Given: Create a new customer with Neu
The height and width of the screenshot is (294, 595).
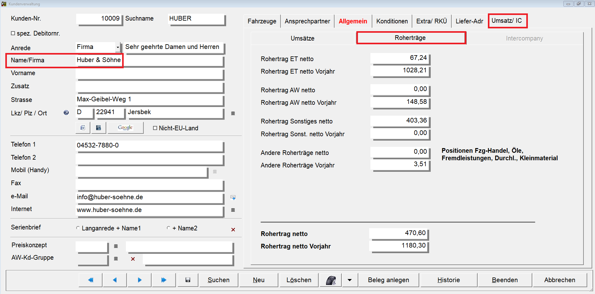Looking at the screenshot, I should pyautogui.click(x=259, y=280).
